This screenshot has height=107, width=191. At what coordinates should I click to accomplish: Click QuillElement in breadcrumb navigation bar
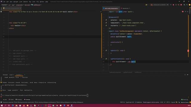pyautogui.click(x=37, y=5)
